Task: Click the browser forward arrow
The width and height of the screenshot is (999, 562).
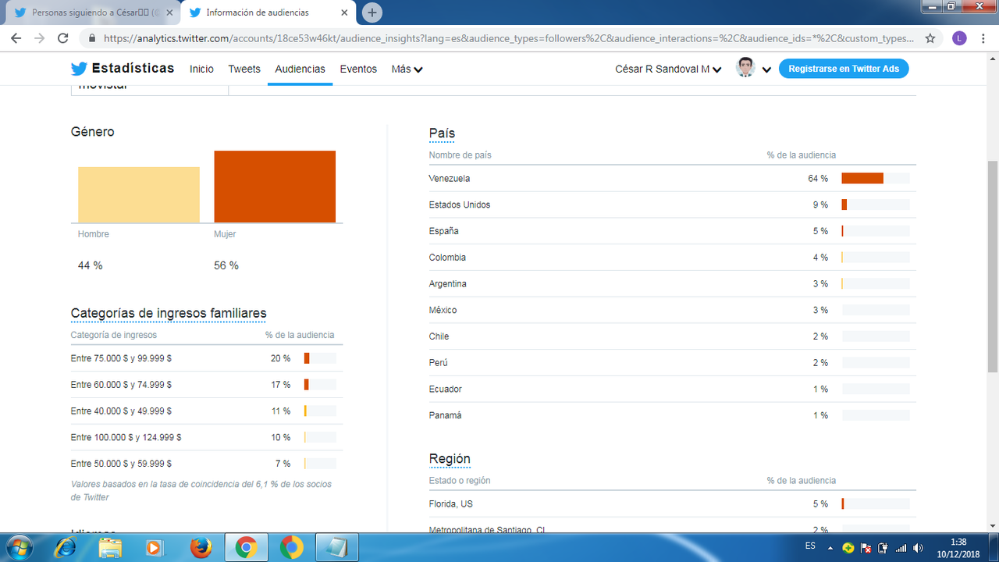Action: tap(39, 38)
